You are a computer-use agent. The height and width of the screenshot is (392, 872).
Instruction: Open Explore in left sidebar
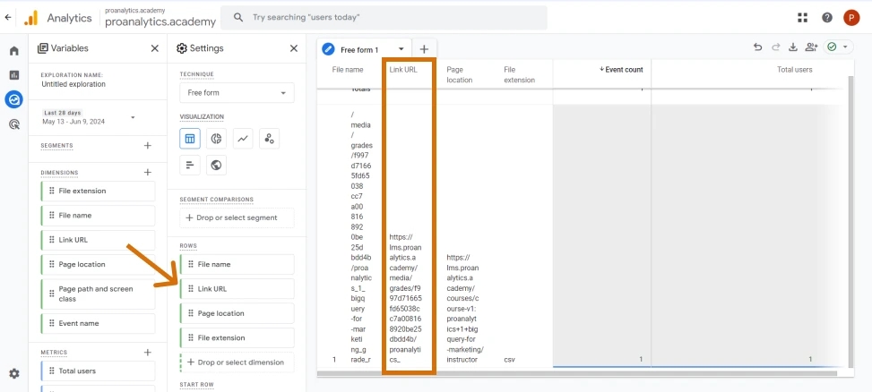(14, 99)
